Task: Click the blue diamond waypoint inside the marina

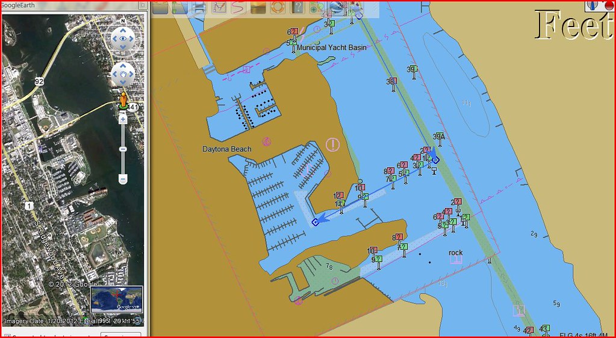Action: pos(315,222)
